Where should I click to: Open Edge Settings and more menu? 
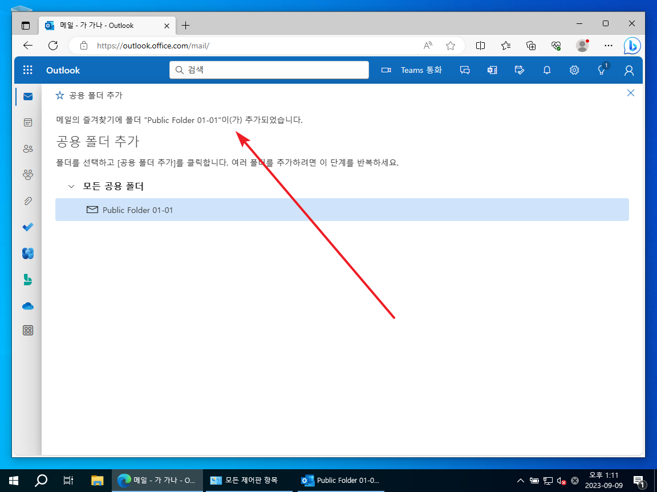coord(609,46)
